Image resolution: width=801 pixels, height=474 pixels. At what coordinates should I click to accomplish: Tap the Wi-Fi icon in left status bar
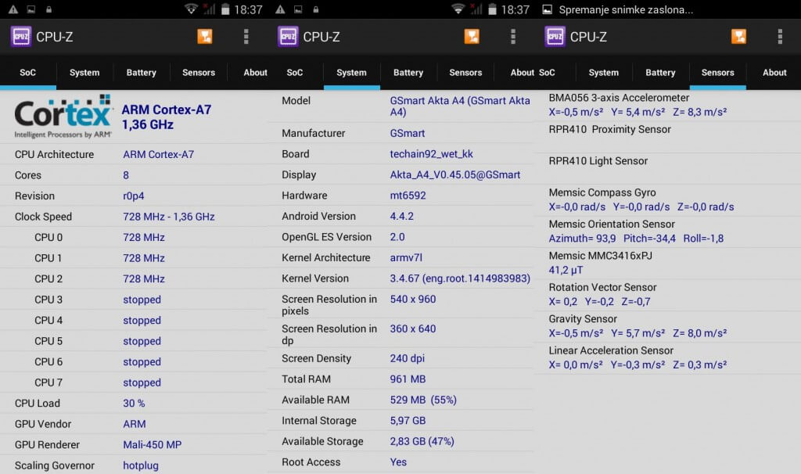click(x=192, y=9)
